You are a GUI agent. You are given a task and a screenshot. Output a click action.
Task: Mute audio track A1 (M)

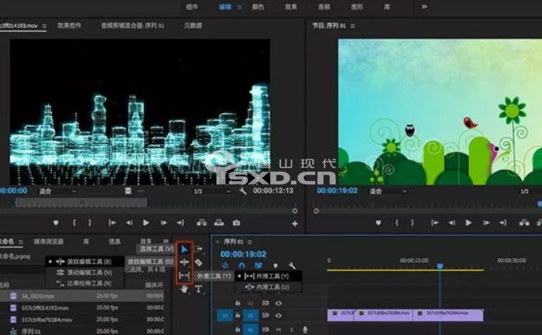point(279,330)
